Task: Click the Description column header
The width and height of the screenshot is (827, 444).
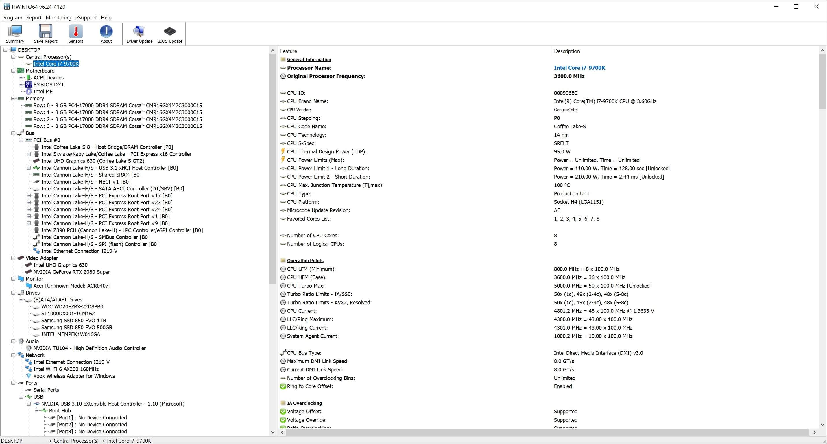Action: [x=567, y=51]
